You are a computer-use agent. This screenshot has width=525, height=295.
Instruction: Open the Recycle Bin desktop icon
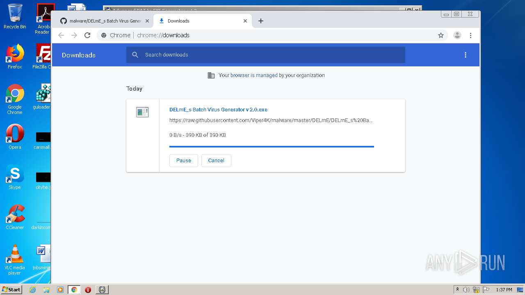click(x=15, y=16)
